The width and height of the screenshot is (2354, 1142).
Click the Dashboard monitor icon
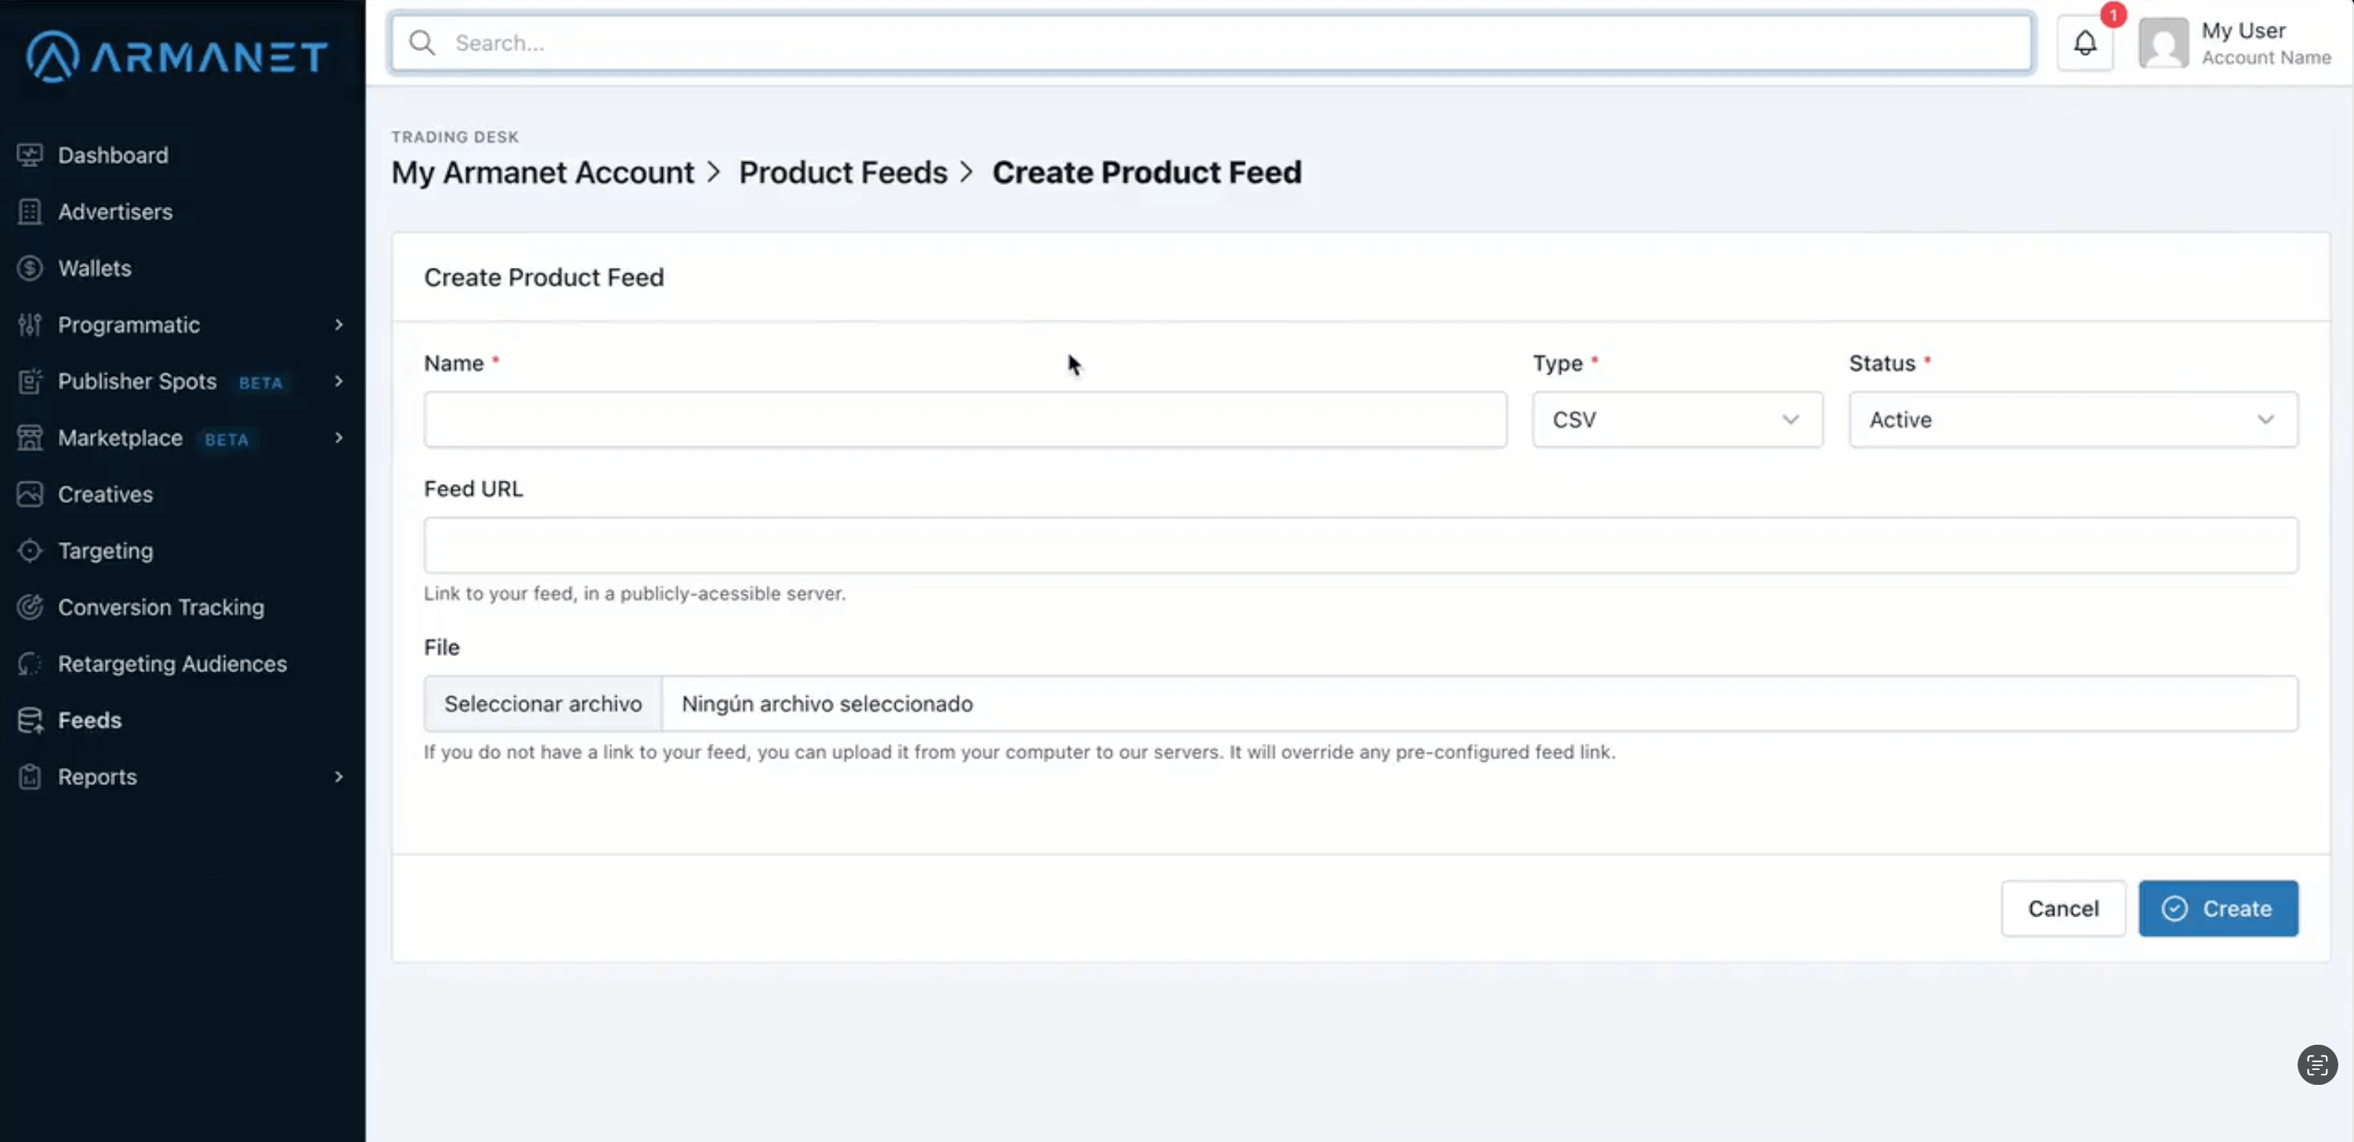pyautogui.click(x=30, y=155)
